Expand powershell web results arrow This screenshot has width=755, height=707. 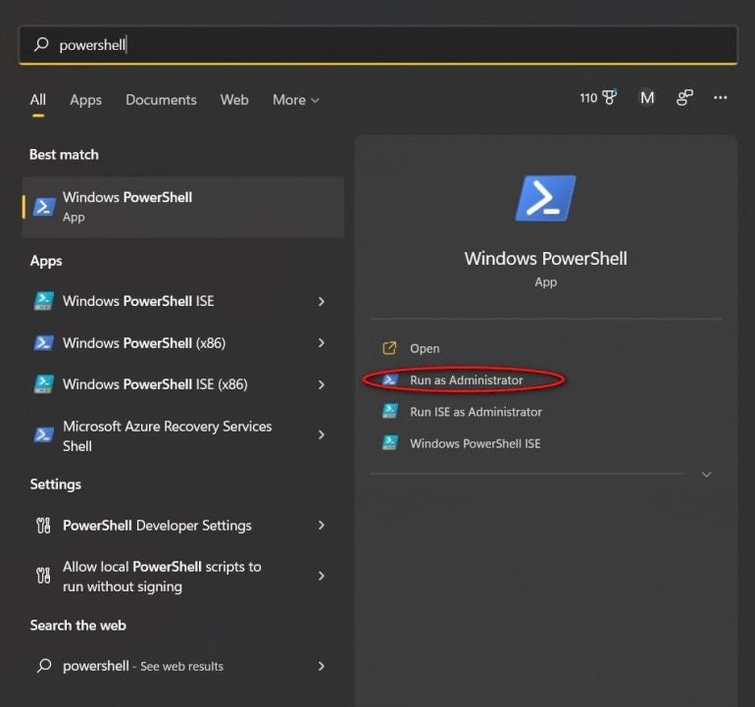[x=322, y=666]
